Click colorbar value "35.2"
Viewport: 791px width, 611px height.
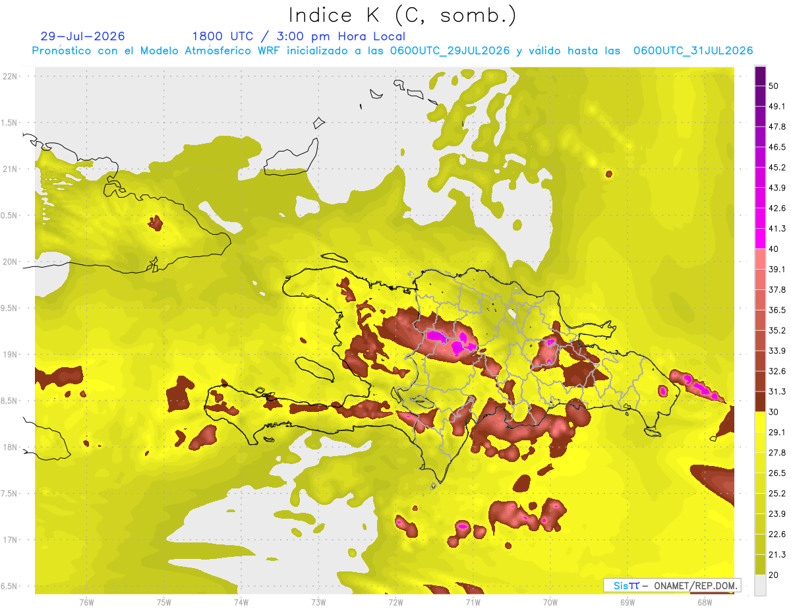point(776,330)
